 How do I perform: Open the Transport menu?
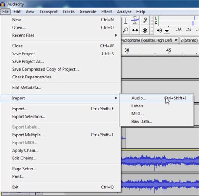[49, 12]
